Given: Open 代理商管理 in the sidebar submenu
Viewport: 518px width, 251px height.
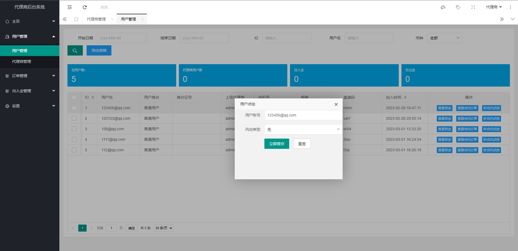Looking at the screenshot, I should 22,61.
